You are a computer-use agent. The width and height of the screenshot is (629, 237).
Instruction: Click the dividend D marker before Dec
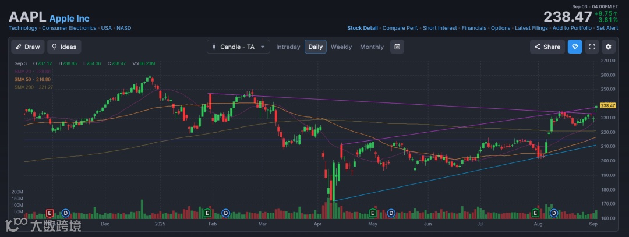tap(65, 213)
